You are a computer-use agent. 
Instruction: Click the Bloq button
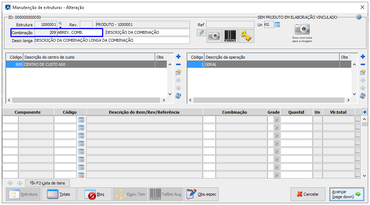pos(94,194)
